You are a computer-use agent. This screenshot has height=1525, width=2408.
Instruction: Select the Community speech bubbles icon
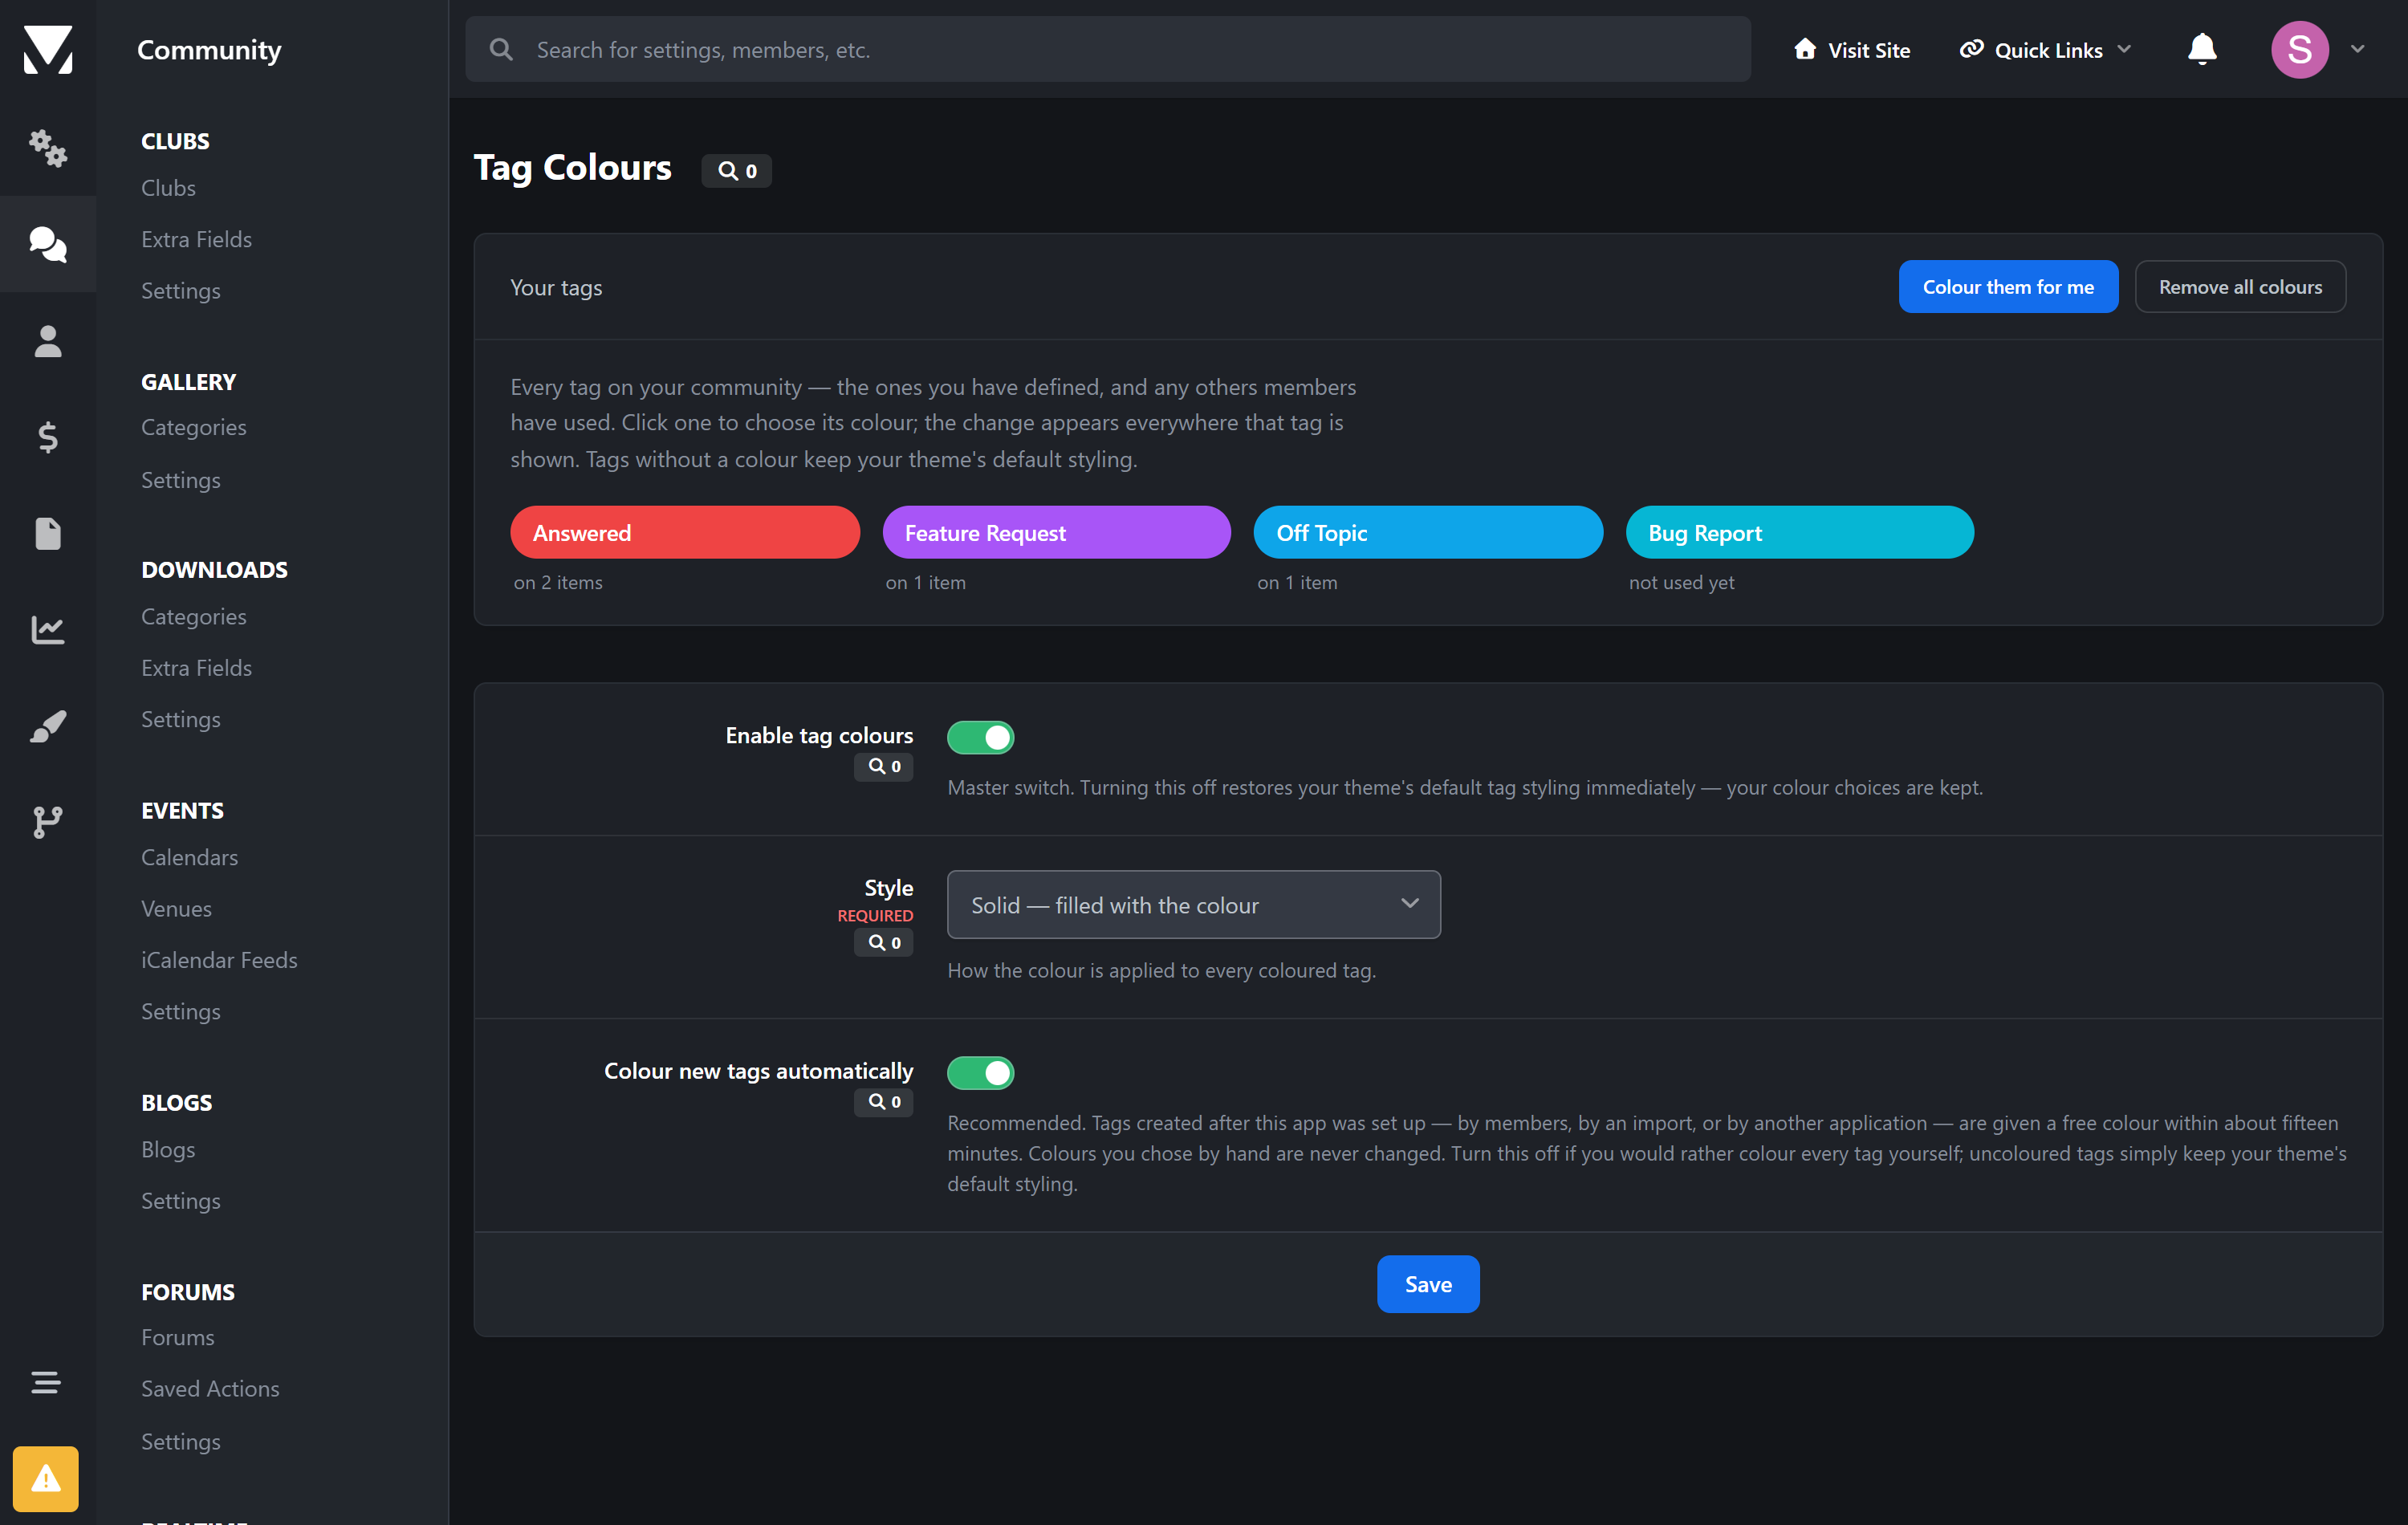pos(48,244)
